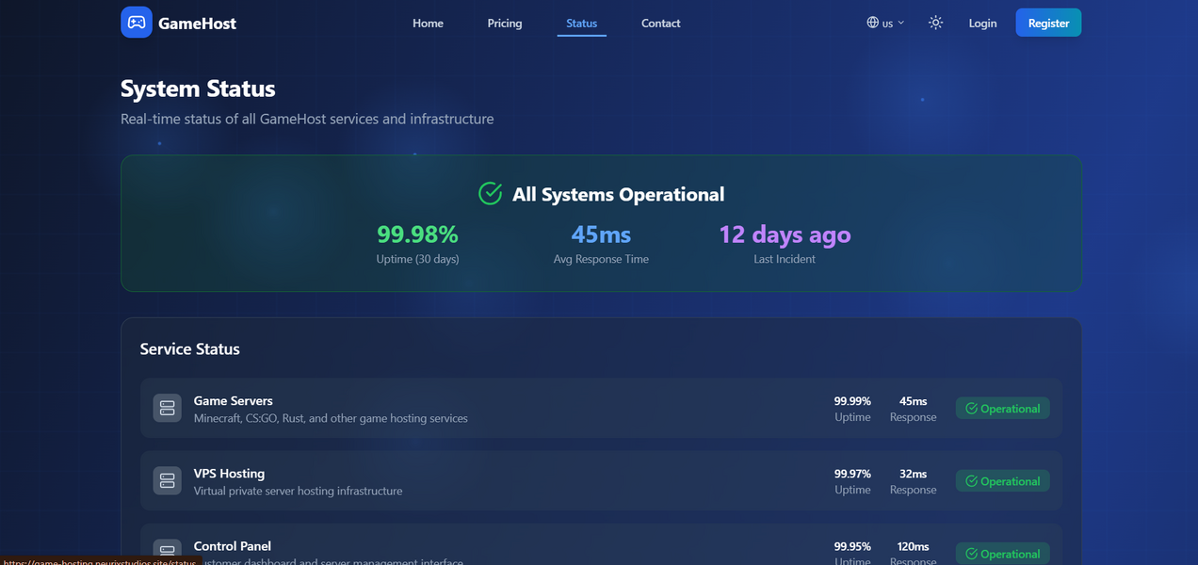
Task: Click the System Status heading
Action: [198, 89]
